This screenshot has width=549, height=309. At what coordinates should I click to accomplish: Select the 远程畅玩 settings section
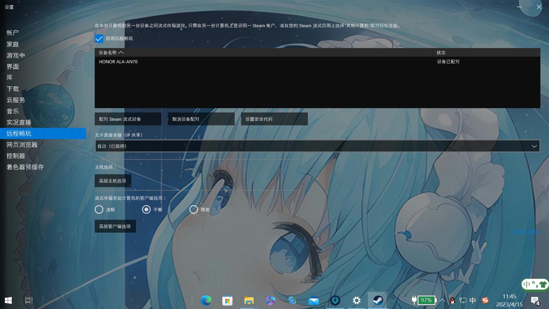coord(43,134)
